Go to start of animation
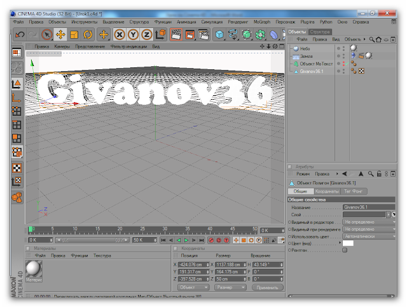 [163, 240]
